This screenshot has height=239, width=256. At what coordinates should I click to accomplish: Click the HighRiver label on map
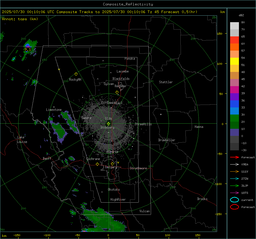pyautogui.click(x=118, y=199)
